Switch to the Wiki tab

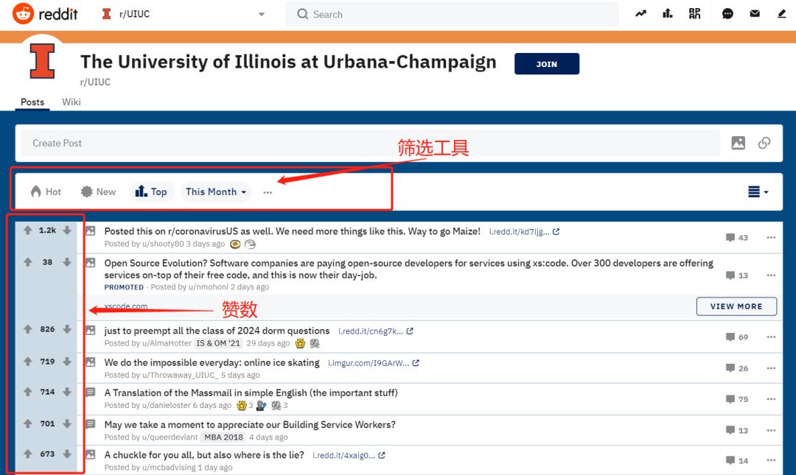(x=71, y=102)
